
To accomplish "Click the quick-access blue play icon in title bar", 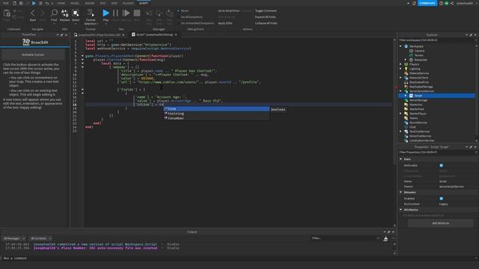I will point(34,3).
